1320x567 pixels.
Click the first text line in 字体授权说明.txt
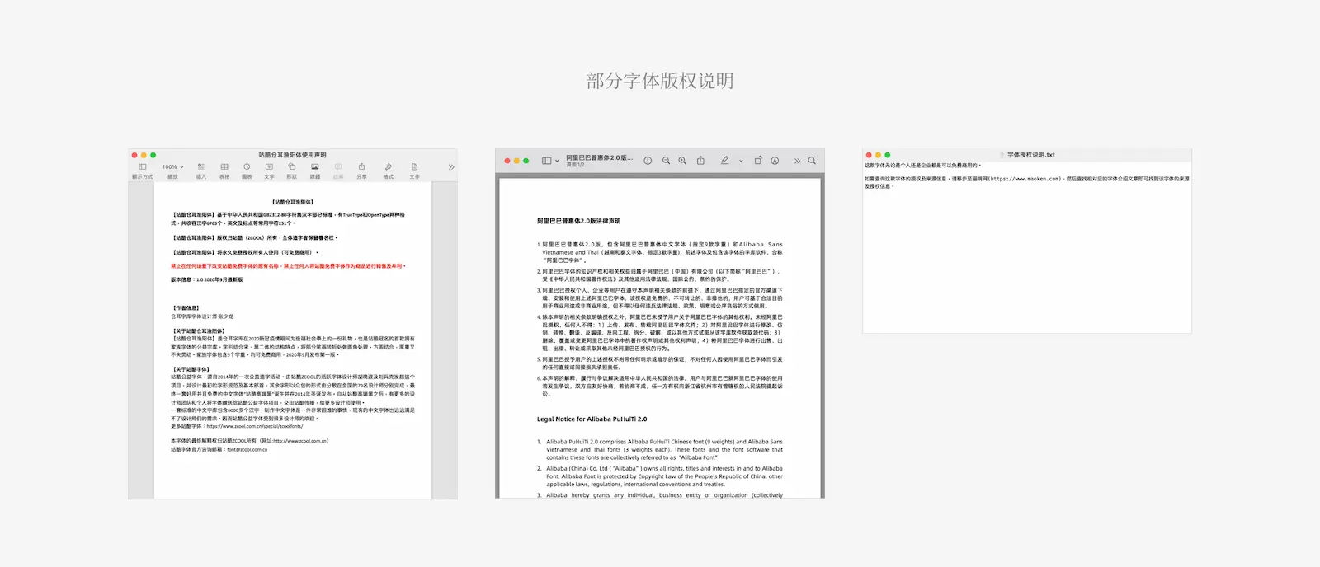(922, 166)
